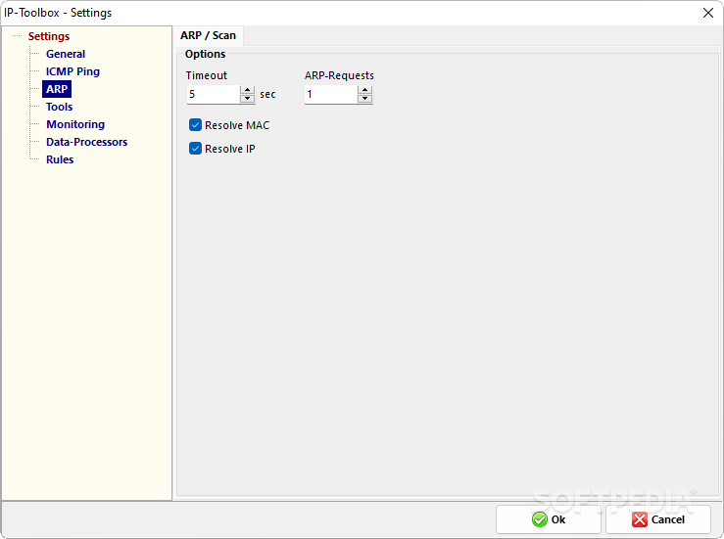Click inside the Timeout value field
The width and height of the screenshot is (724, 539).
213,95
